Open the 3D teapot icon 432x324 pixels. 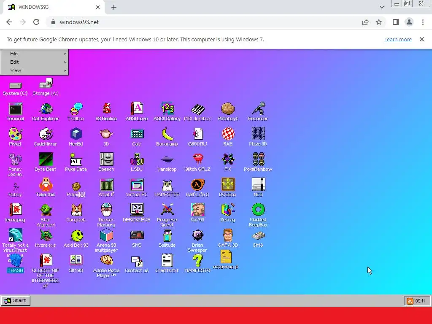pyautogui.click(x=106, y=137)
